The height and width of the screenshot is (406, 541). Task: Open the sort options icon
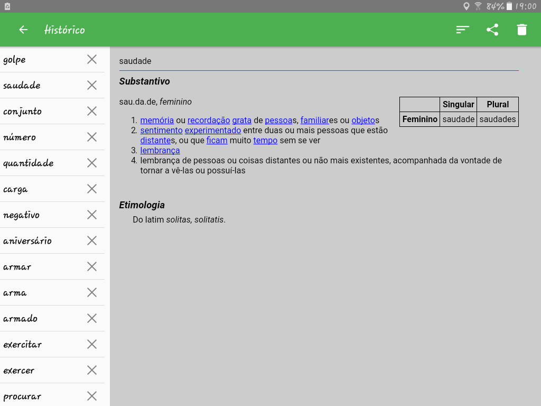[x=462, y=30]
